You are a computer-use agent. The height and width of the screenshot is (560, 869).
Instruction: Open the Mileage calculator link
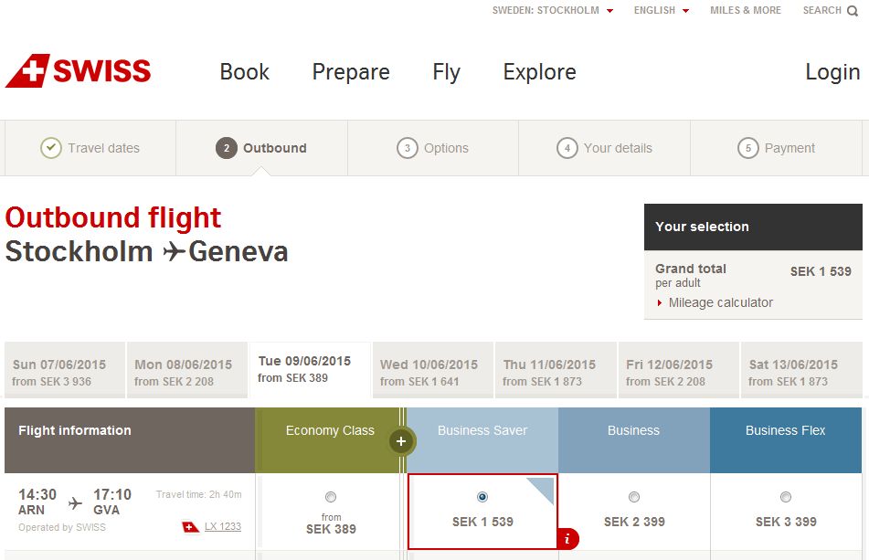[x=720, y=302]
